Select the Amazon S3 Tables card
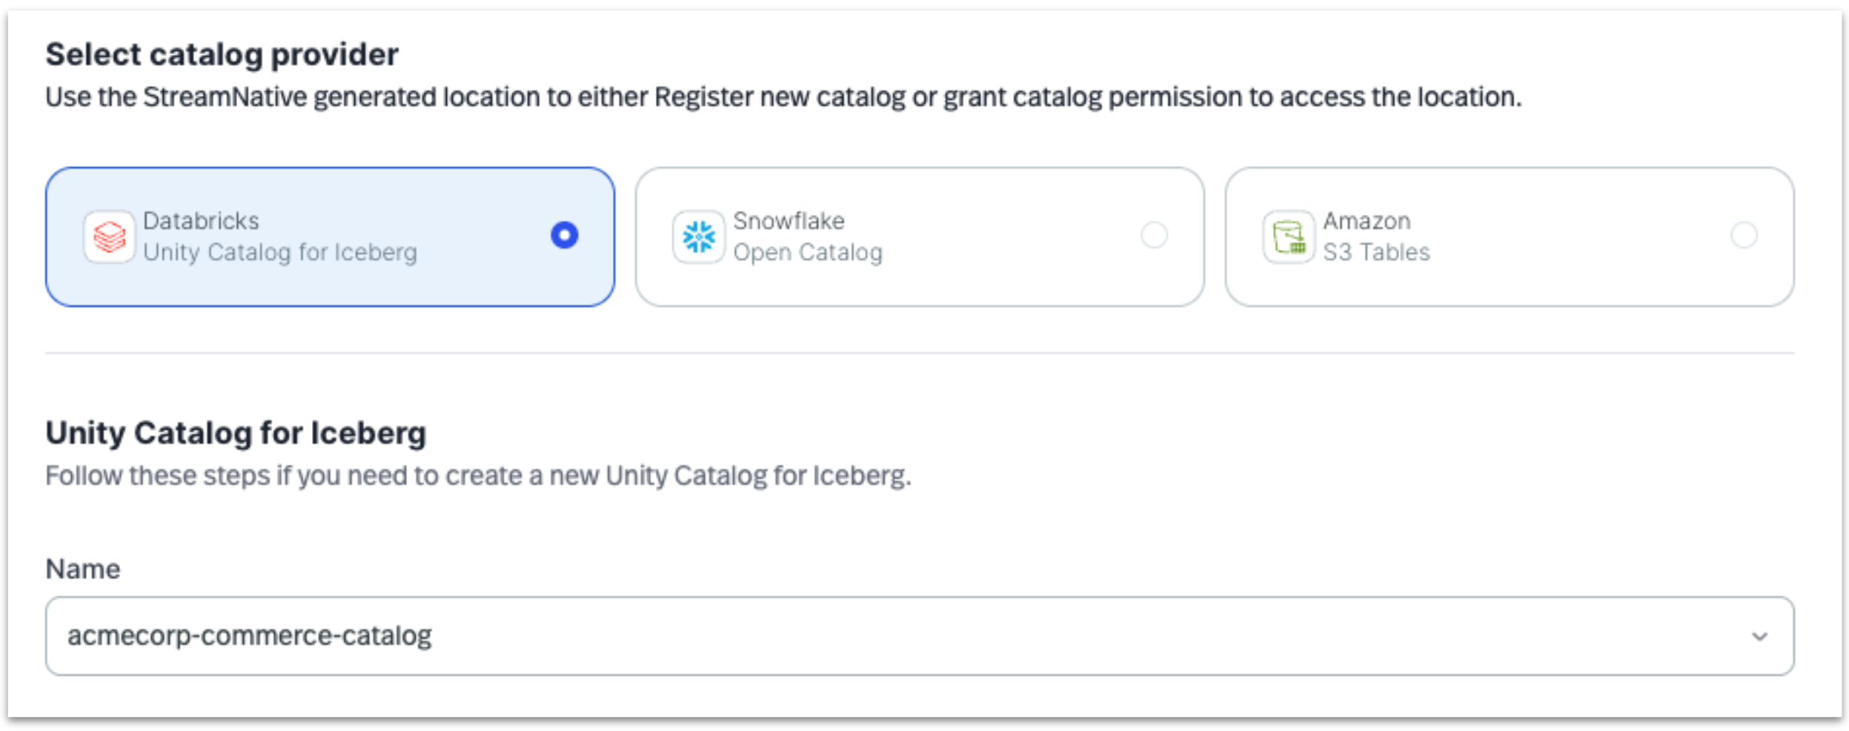The image size is (1849, 731). 1512,236
